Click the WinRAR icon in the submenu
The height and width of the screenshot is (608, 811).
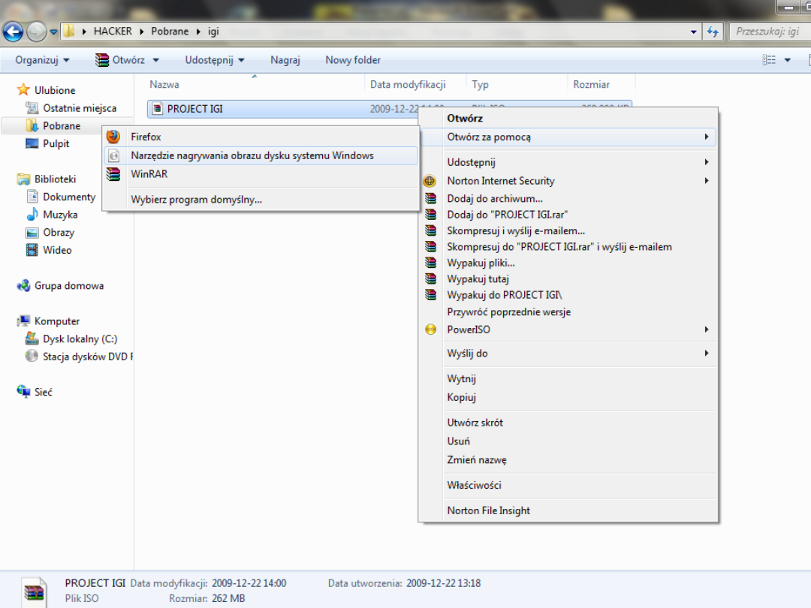[x=113, y=174]
